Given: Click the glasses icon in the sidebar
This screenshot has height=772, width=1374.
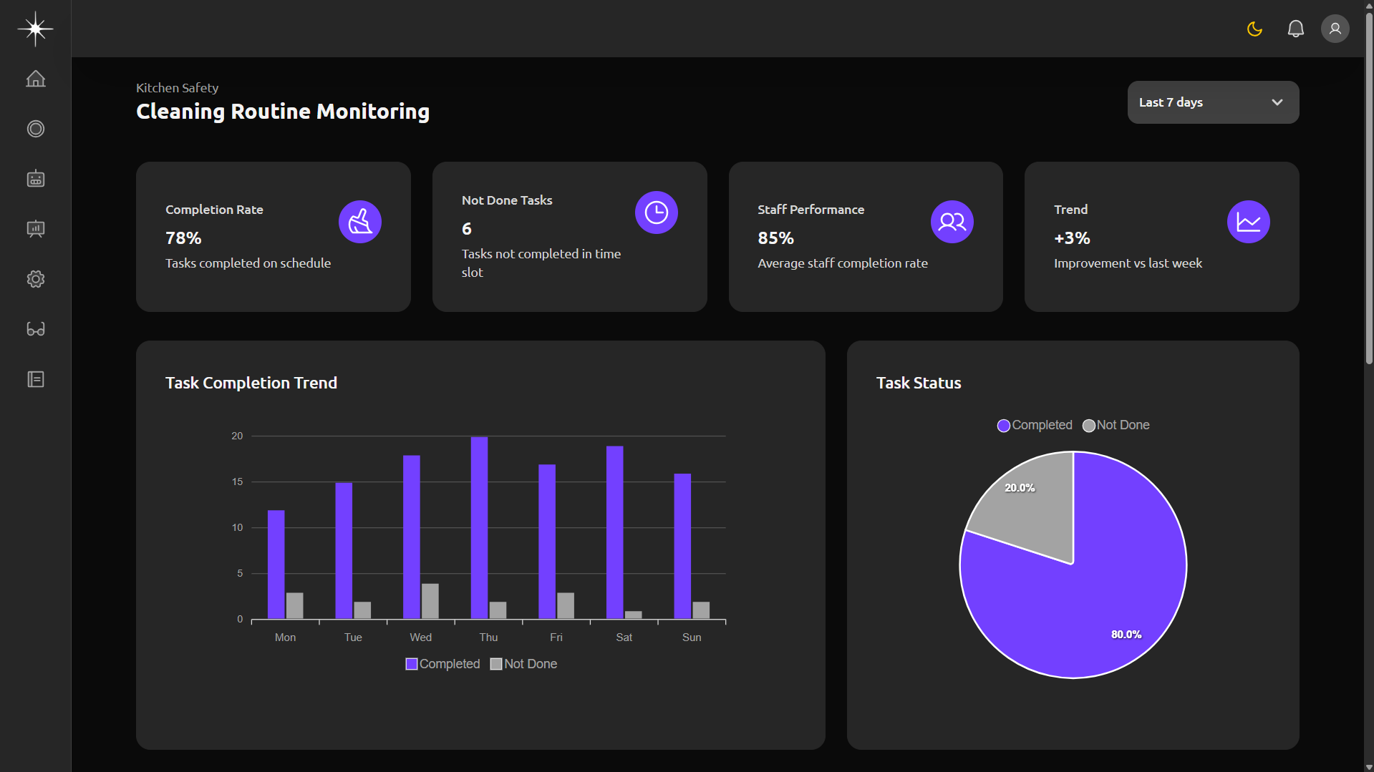Looking at the screenshot, I should (35, 329).
